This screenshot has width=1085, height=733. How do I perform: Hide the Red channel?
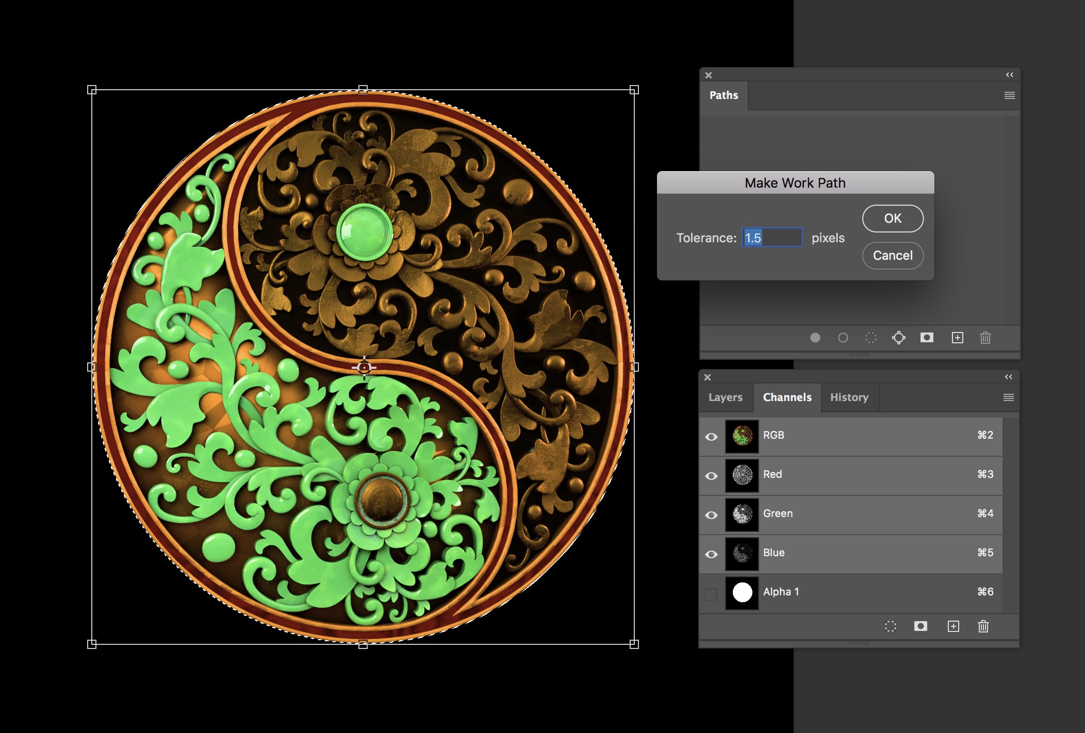click(711, 476)
